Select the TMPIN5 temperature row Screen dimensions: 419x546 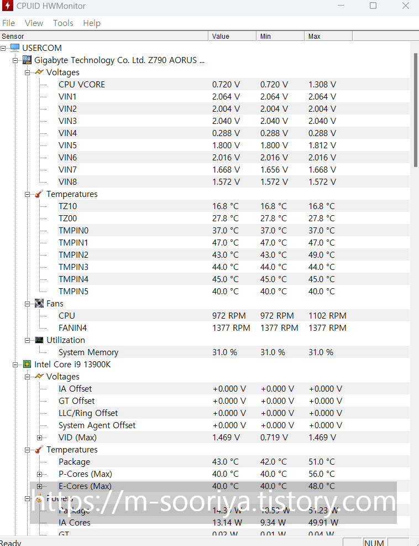234,291
